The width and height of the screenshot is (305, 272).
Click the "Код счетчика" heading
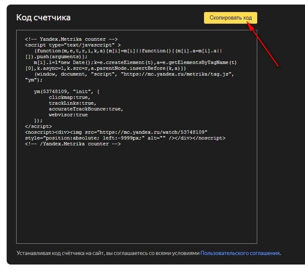43,17
